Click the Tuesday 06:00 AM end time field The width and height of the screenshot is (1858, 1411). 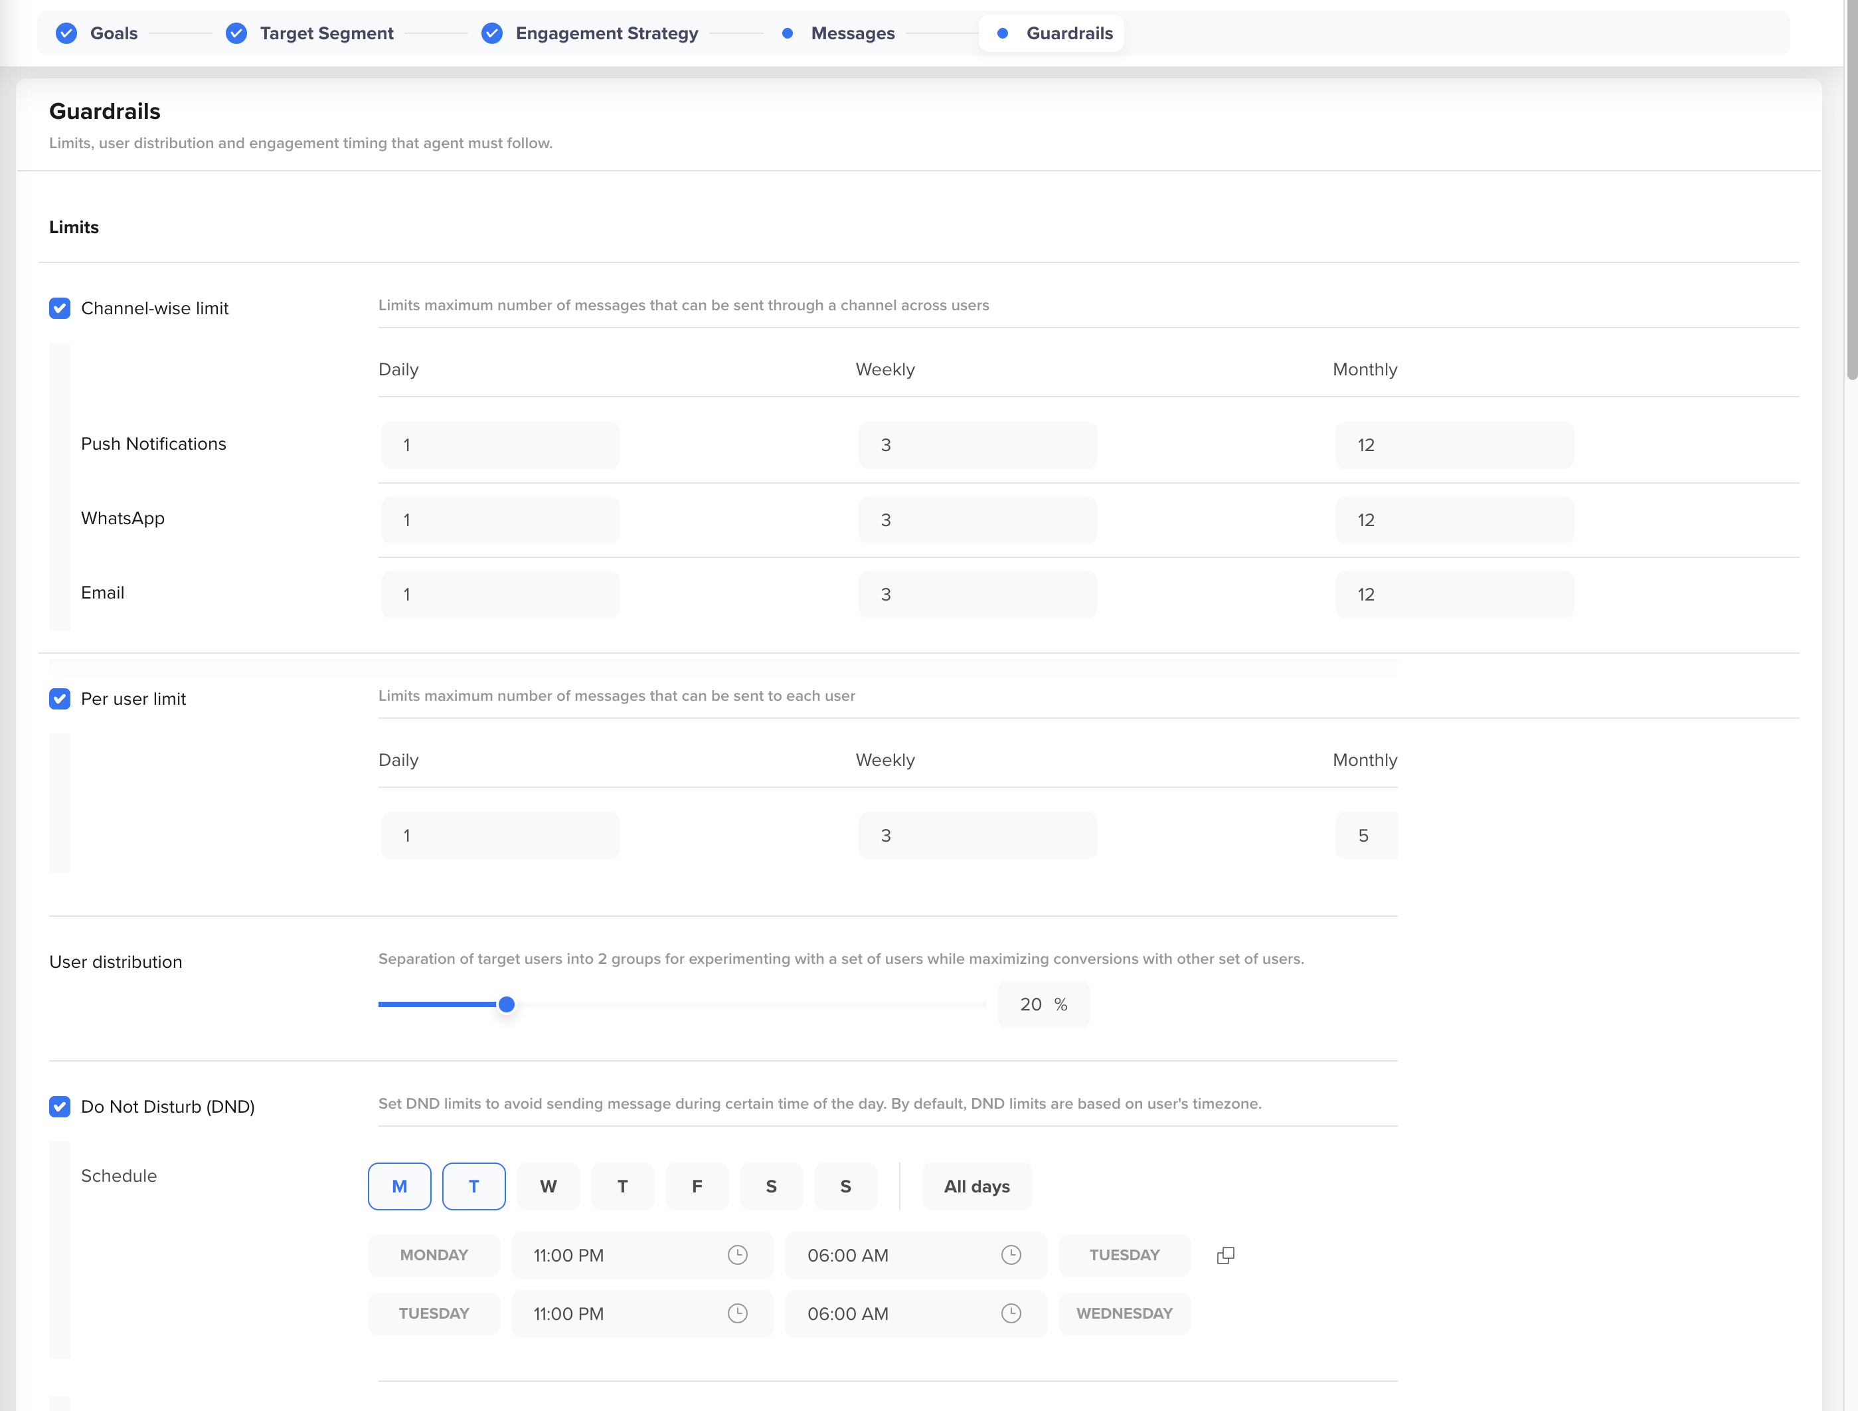(916, 1313)
